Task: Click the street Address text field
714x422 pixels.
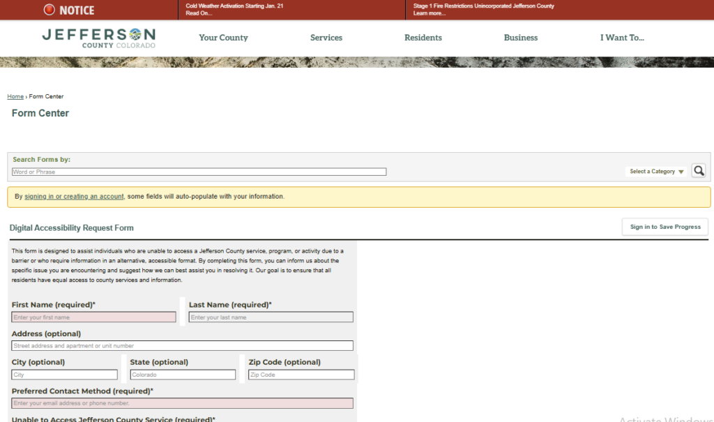Action: (182, 346)
